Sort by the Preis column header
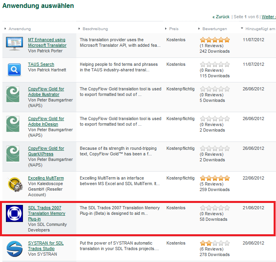The width and height of the screenshot is (276, 262). click(x=174, y=29)
